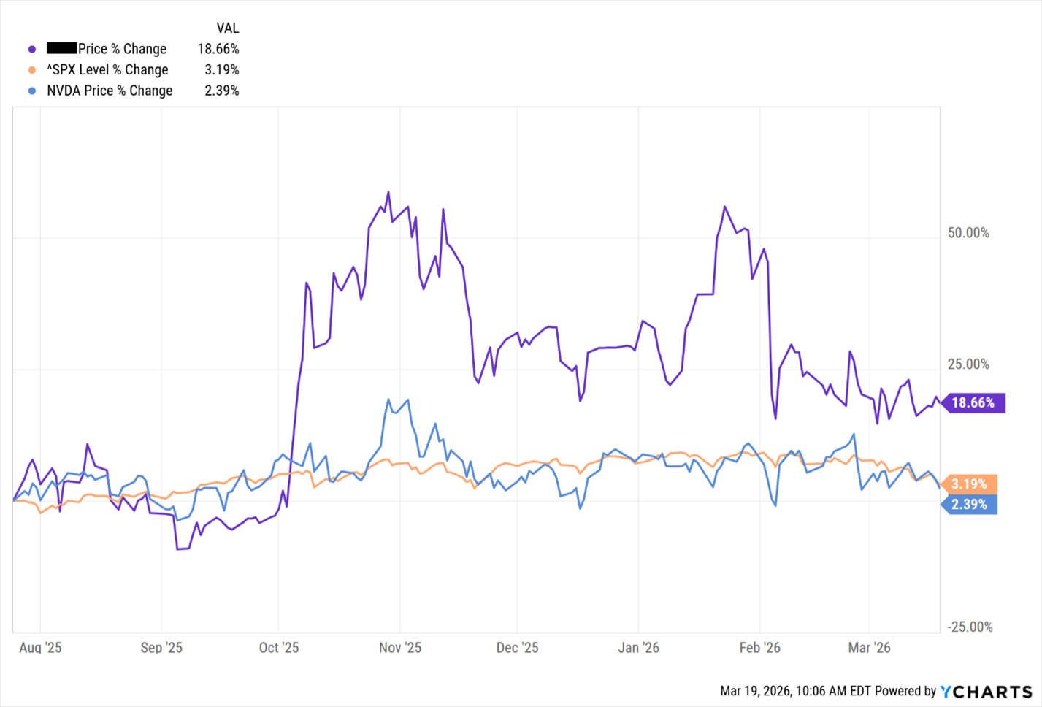Click the Mar '26 x-axis label

(x=870, y=648)
